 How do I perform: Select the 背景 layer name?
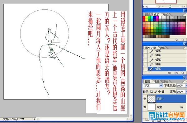point(159,107)
